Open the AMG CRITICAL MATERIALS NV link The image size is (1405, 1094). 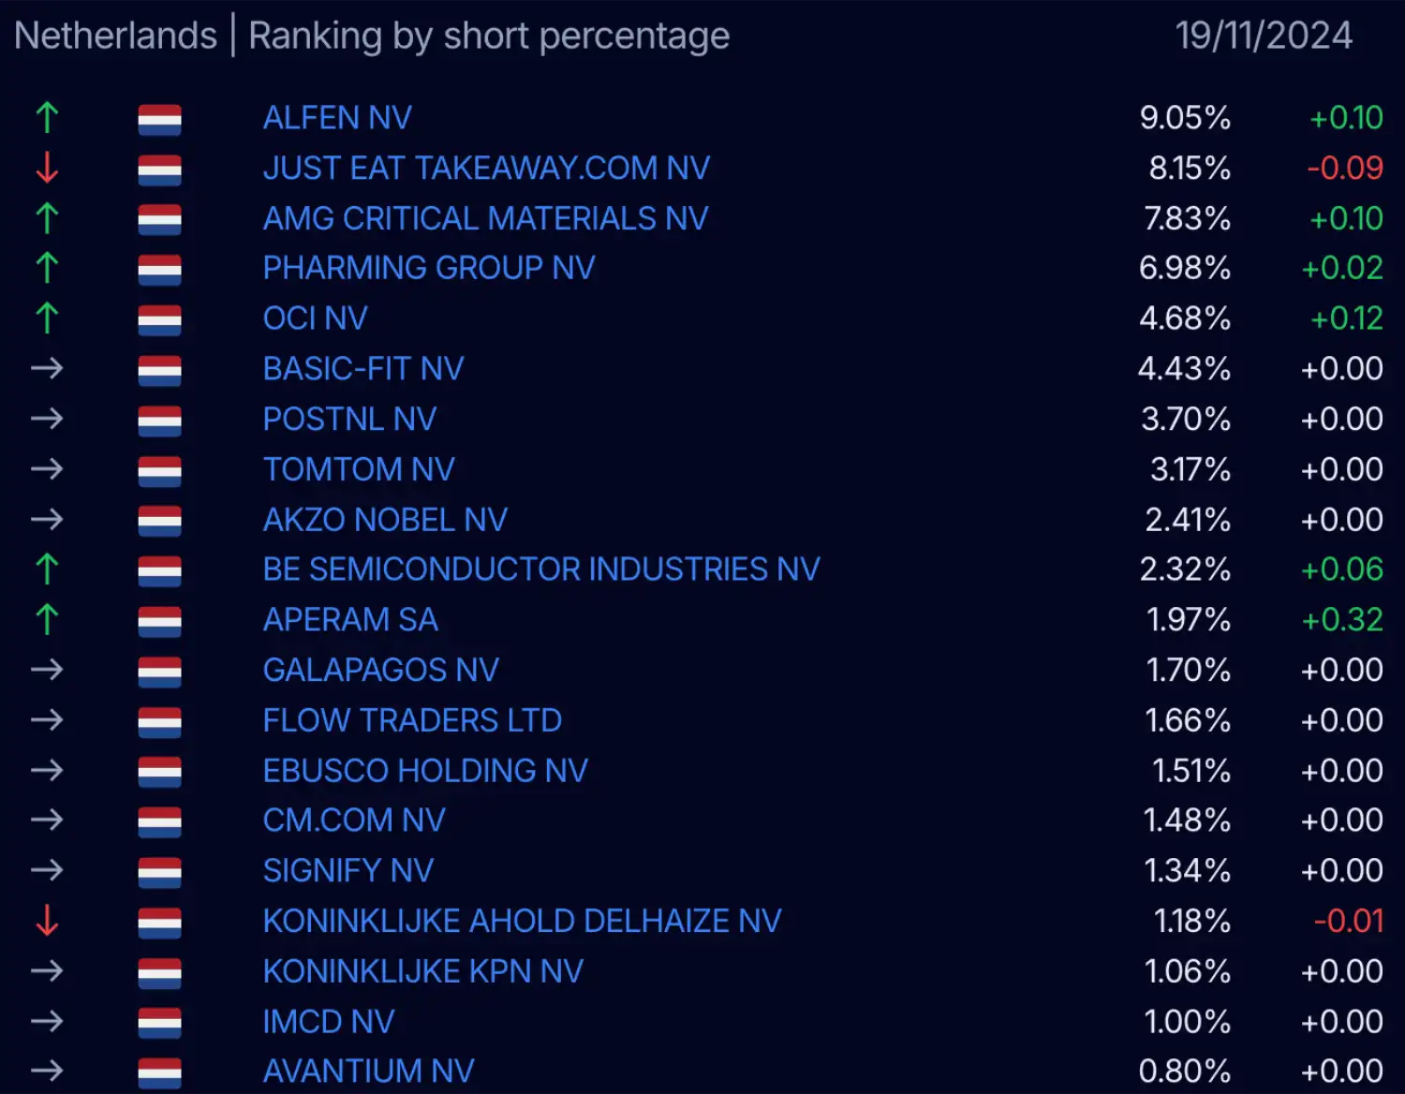pos(485,218)
